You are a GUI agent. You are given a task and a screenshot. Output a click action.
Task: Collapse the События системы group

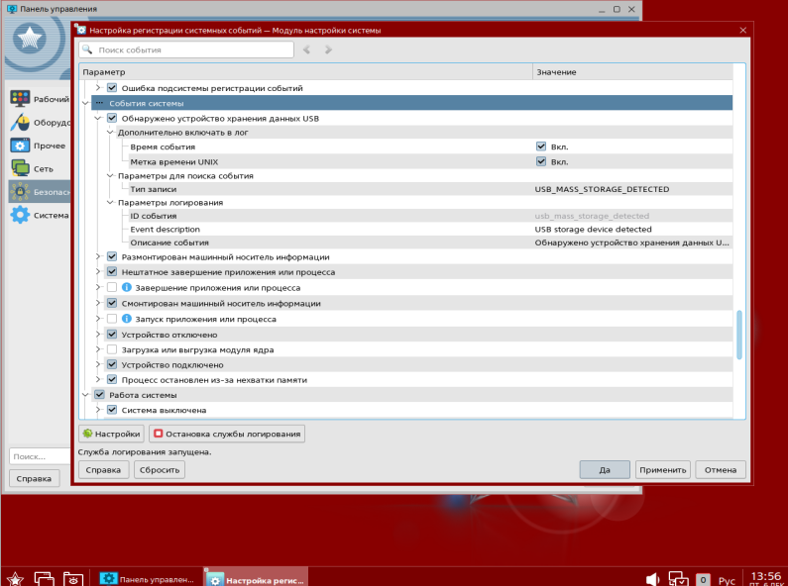coord(86,103)
